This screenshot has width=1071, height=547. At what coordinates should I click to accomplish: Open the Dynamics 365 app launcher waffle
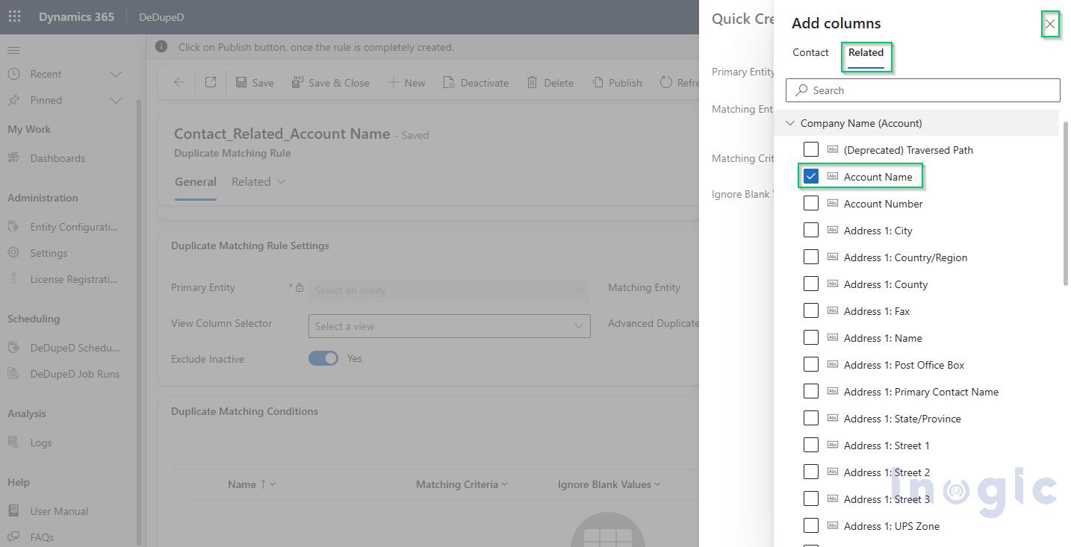tap(14, 16)
